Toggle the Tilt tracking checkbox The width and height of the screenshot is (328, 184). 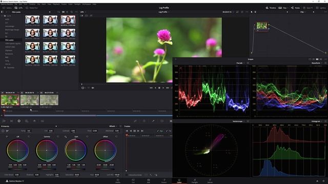(167, 131)
